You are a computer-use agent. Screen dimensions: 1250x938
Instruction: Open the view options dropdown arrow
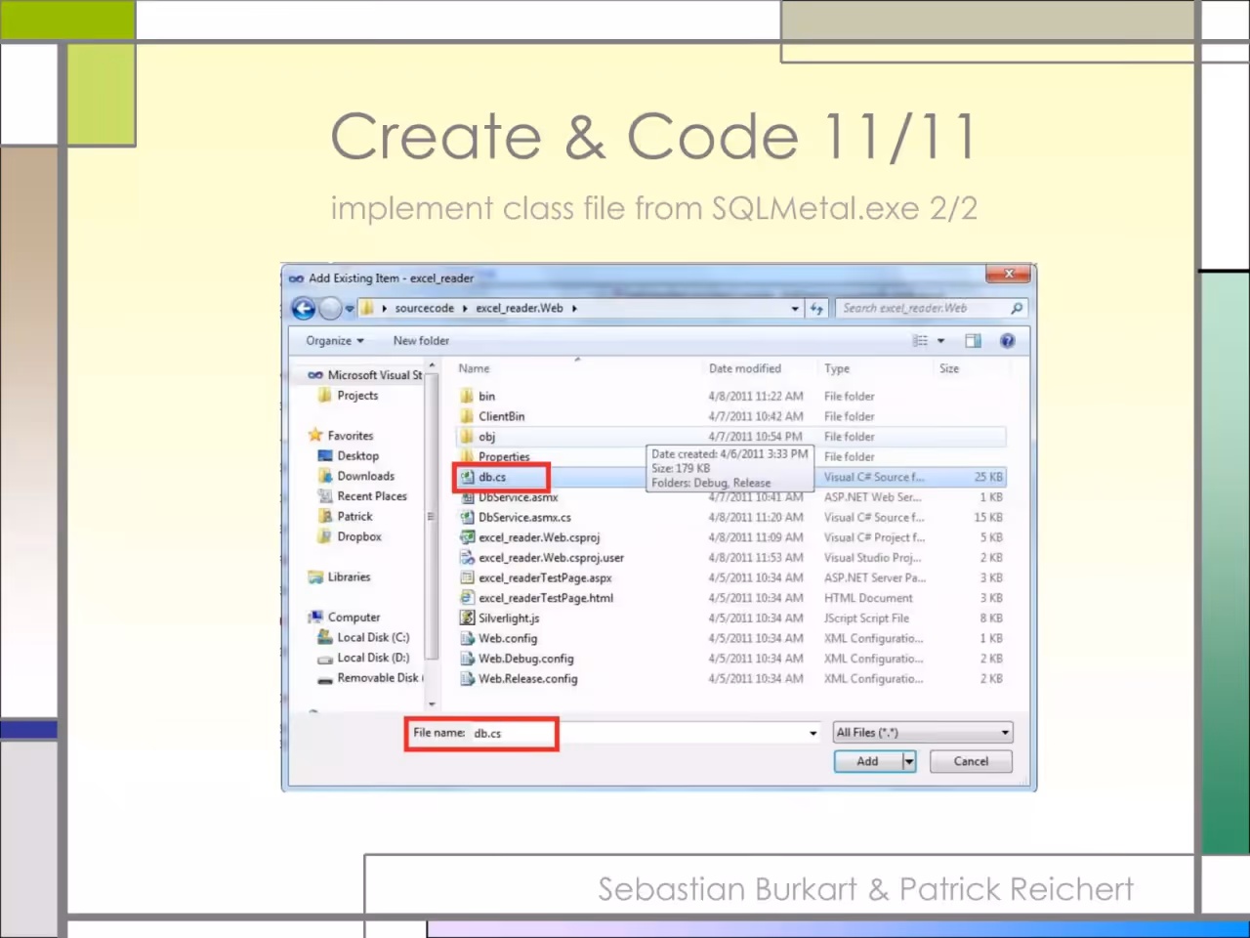pyautogui.click(x=941, y=341)
